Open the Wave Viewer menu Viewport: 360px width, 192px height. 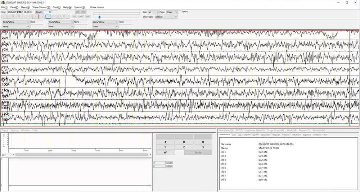[41, 7]
